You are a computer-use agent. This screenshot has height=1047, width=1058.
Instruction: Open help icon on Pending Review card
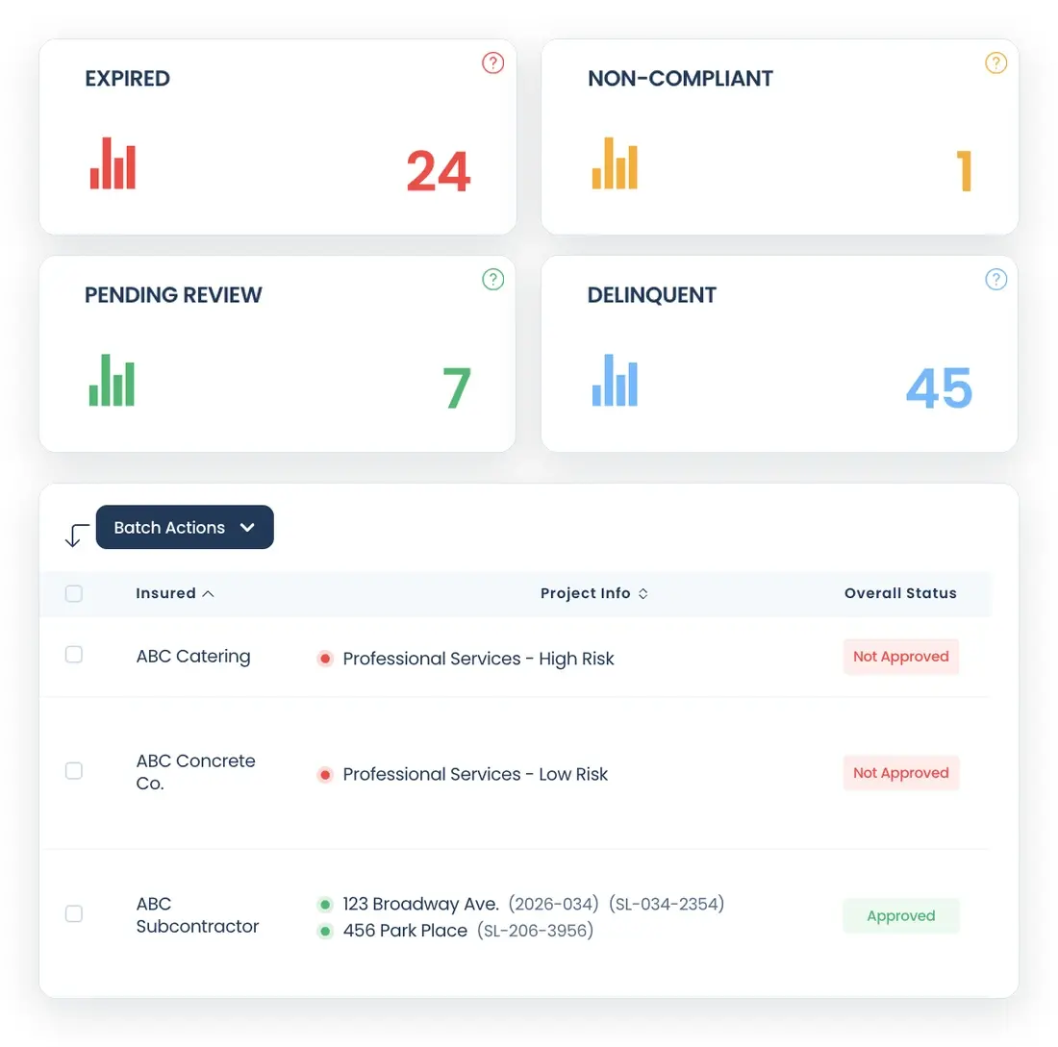pyautogui.click(x=492, y=279)
